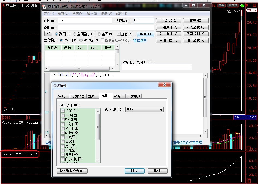Open the 编写效率的注意事项 link
Image resolution: width=258 pixels, height=184 pixels.
(187, 142)
